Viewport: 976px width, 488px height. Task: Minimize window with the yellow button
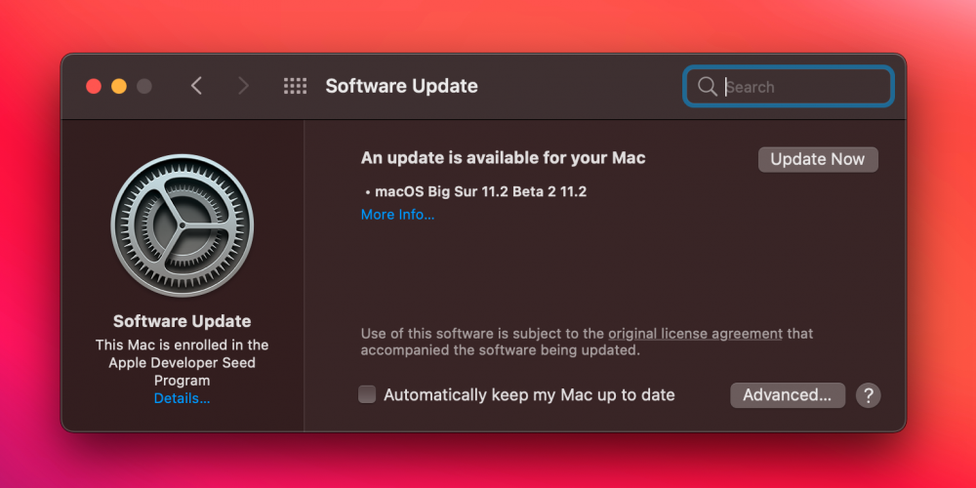pos(119,86)
